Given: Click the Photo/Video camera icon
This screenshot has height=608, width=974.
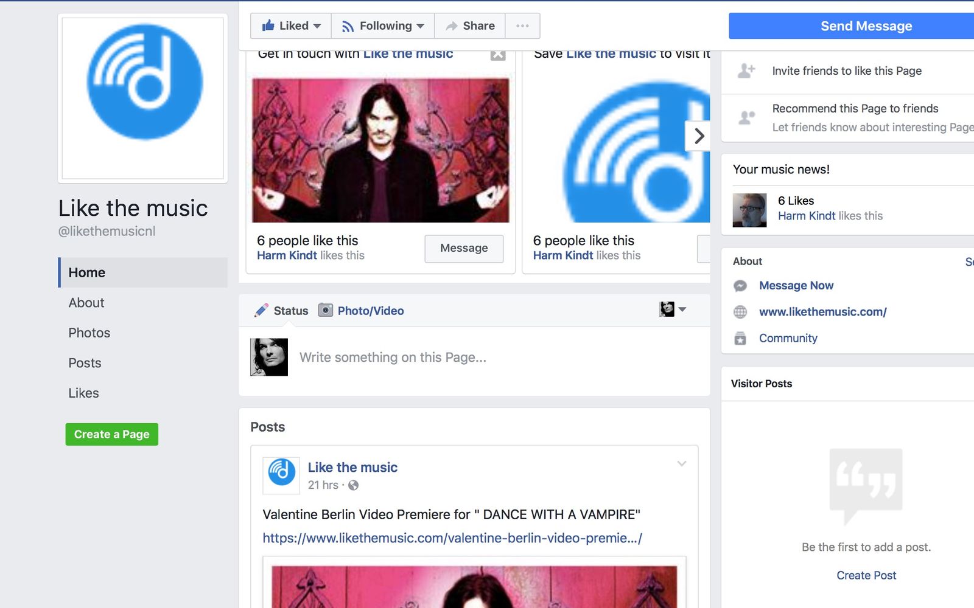Looking at the screenshot, I should [326, 311].
